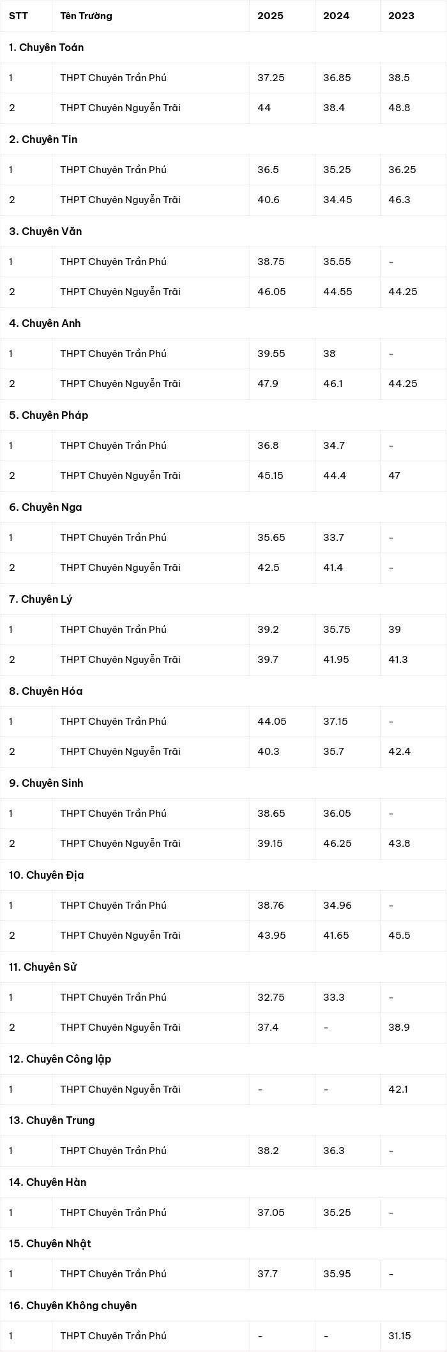Image resolution: width=447 pixels, height=1352 pixels.
Task: Select the '7. Chuyên Lý' section heading
Action: (40, 599)
